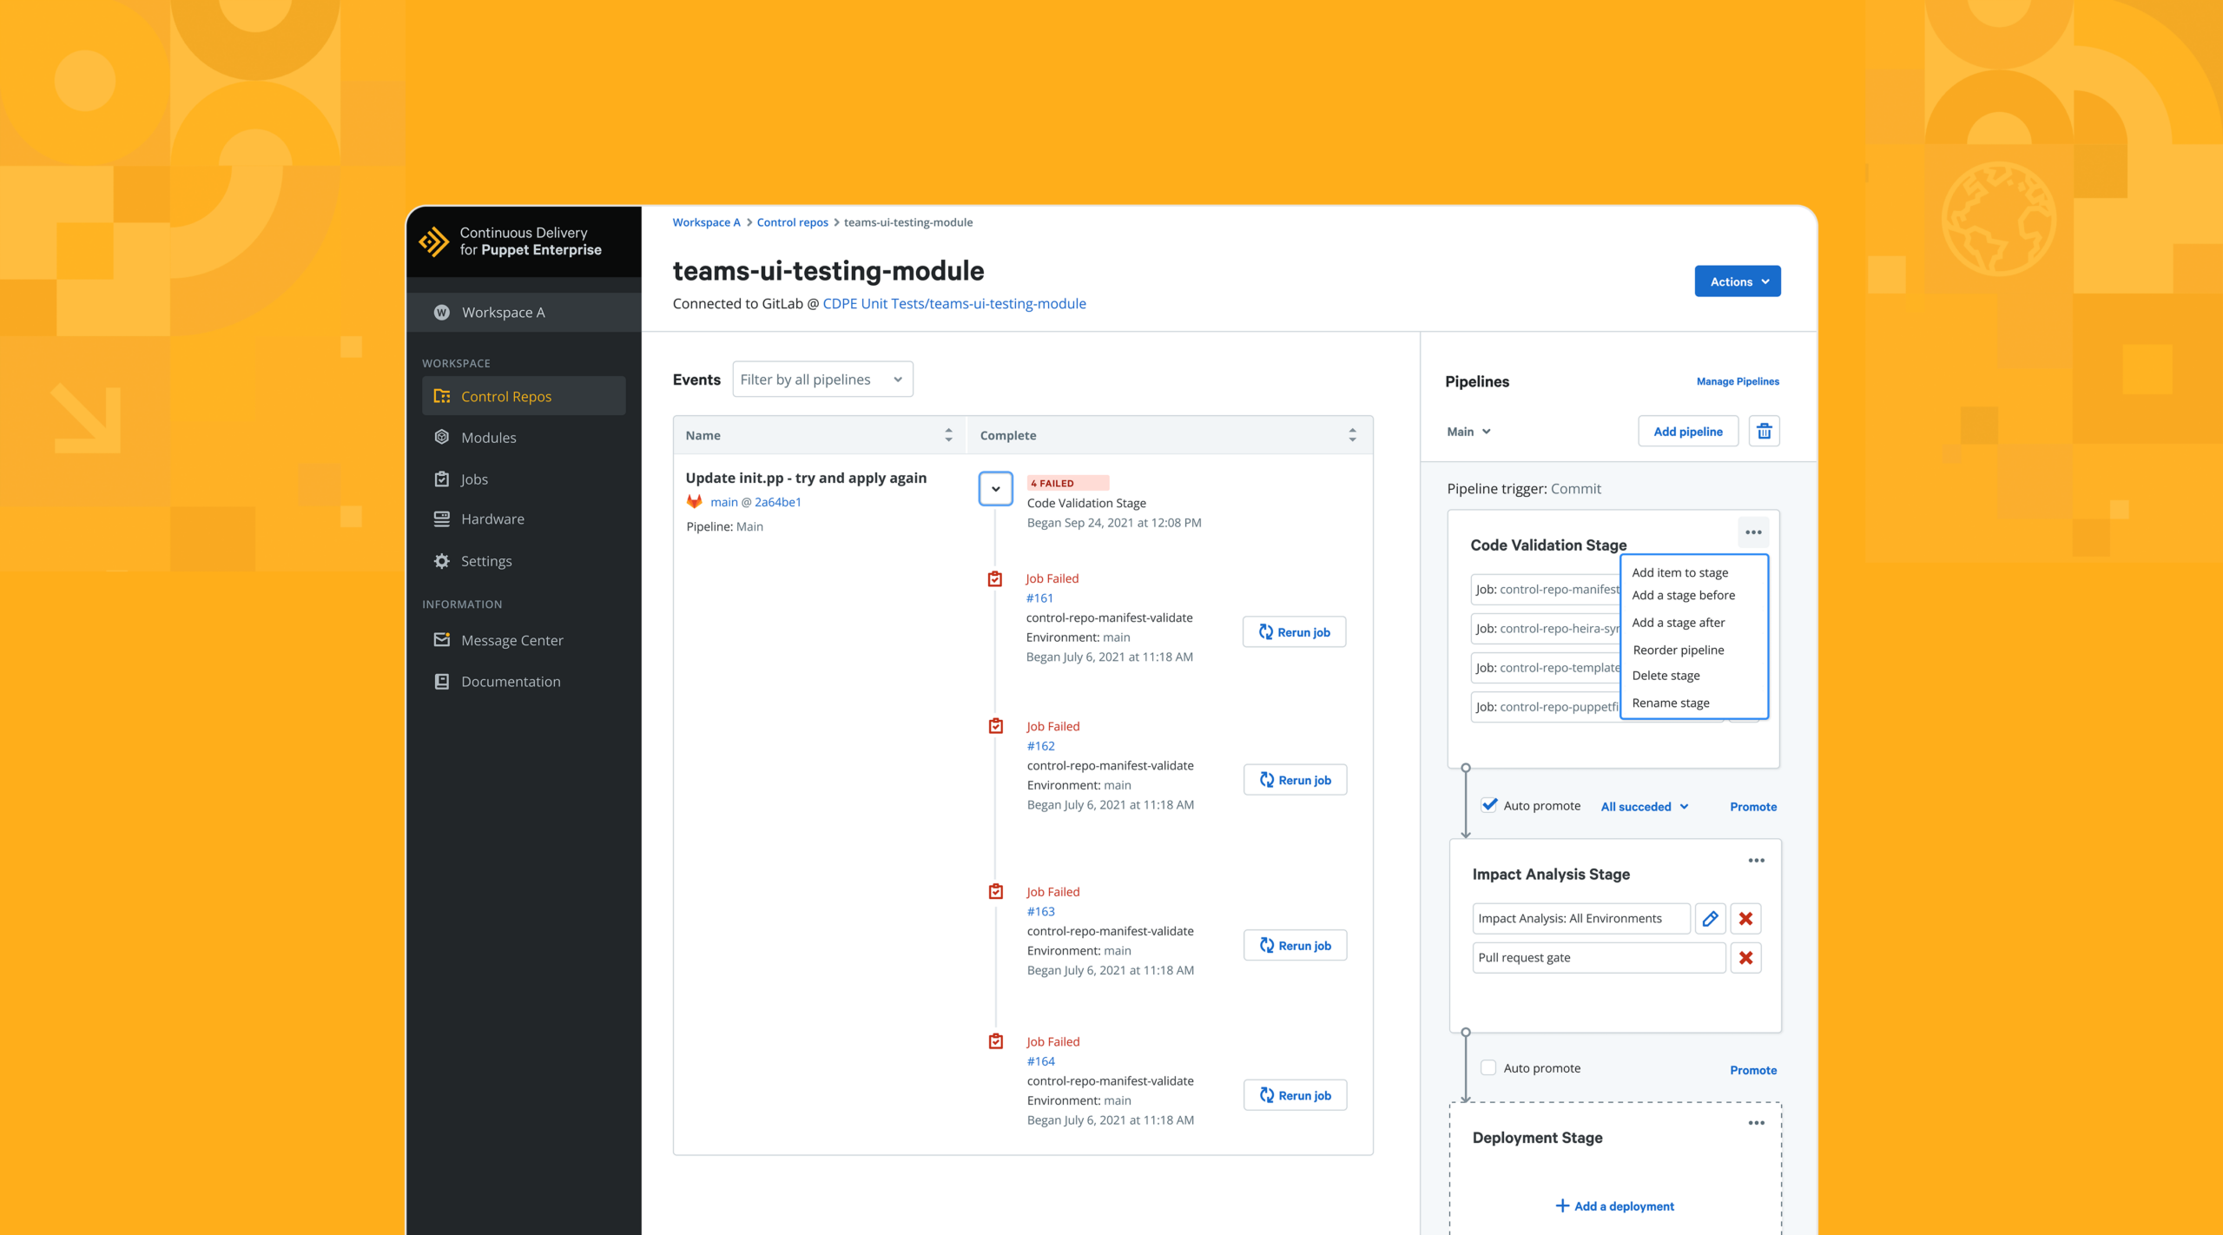Click the Message Center envelope icon
Screen dimensions: 2223x1235
(x=442, y=639)
